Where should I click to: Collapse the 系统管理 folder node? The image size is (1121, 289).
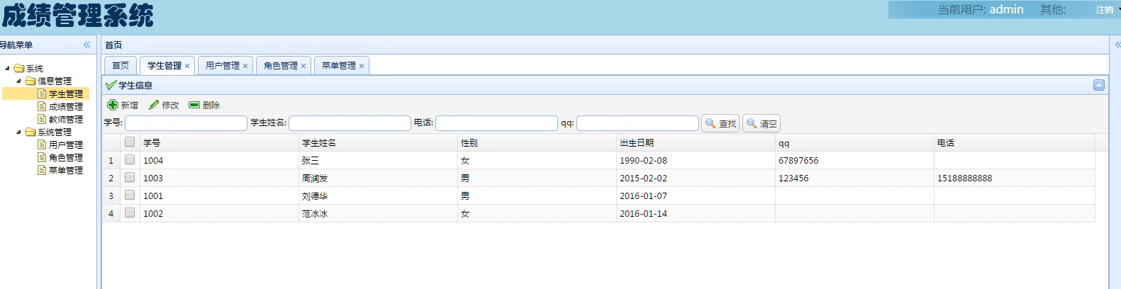pyautogui.click(x=19, y=132)
